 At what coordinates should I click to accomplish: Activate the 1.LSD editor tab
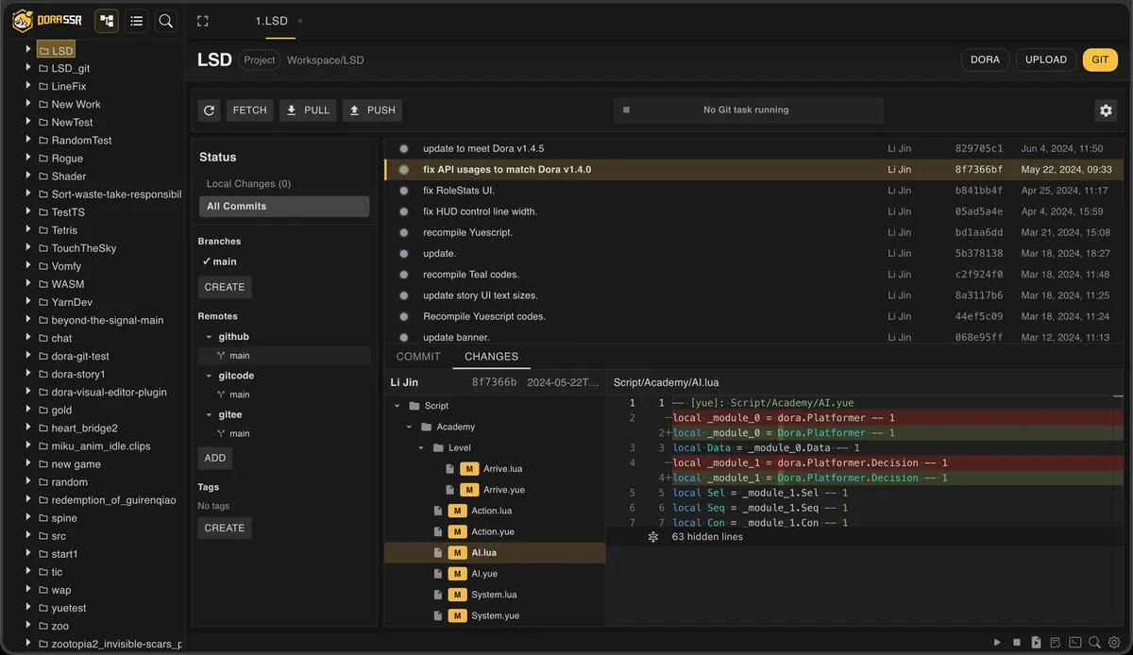click(272, 21)
